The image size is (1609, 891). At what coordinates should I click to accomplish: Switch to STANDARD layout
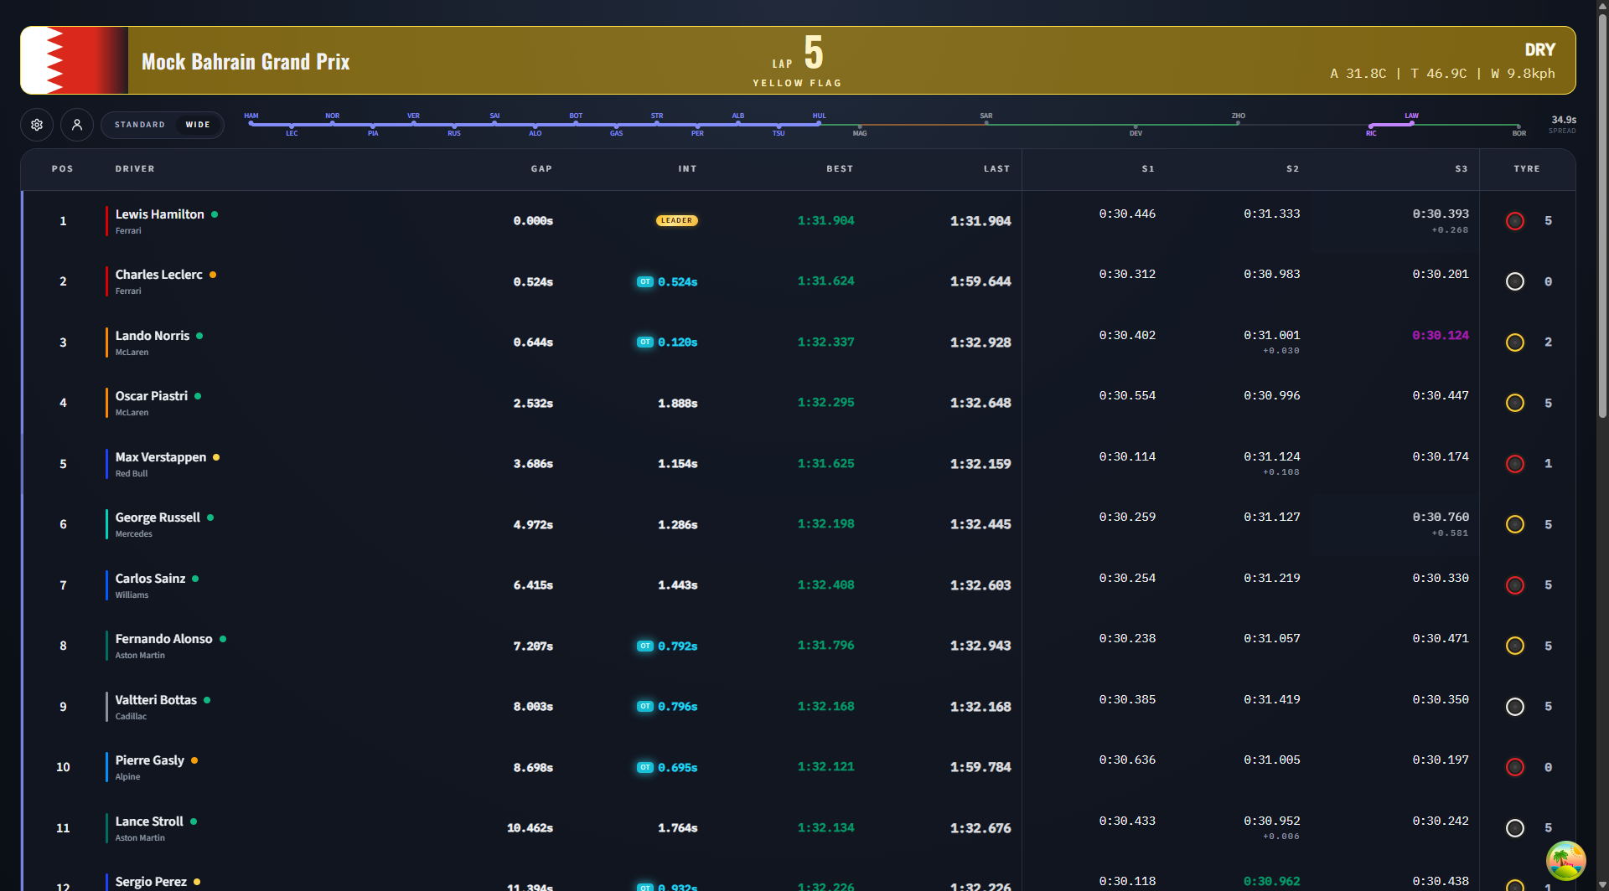(140, 125)
